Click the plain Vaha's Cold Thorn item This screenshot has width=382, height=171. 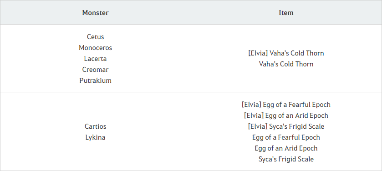coord(286,64)
